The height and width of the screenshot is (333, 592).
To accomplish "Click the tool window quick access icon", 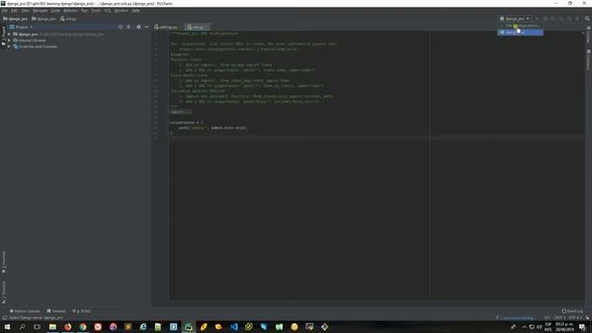I will pyautogui.click(x=5, y=318).
